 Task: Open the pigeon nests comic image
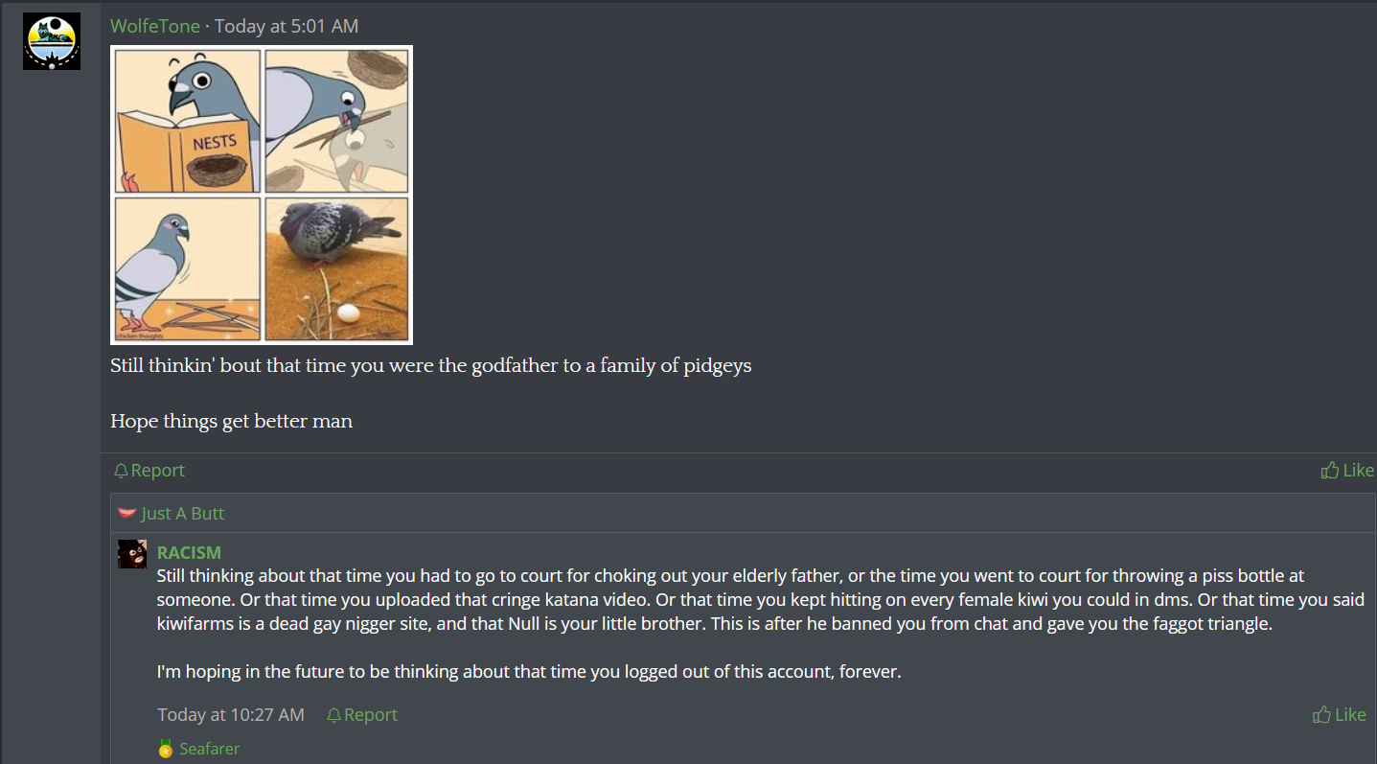(262, 195)
